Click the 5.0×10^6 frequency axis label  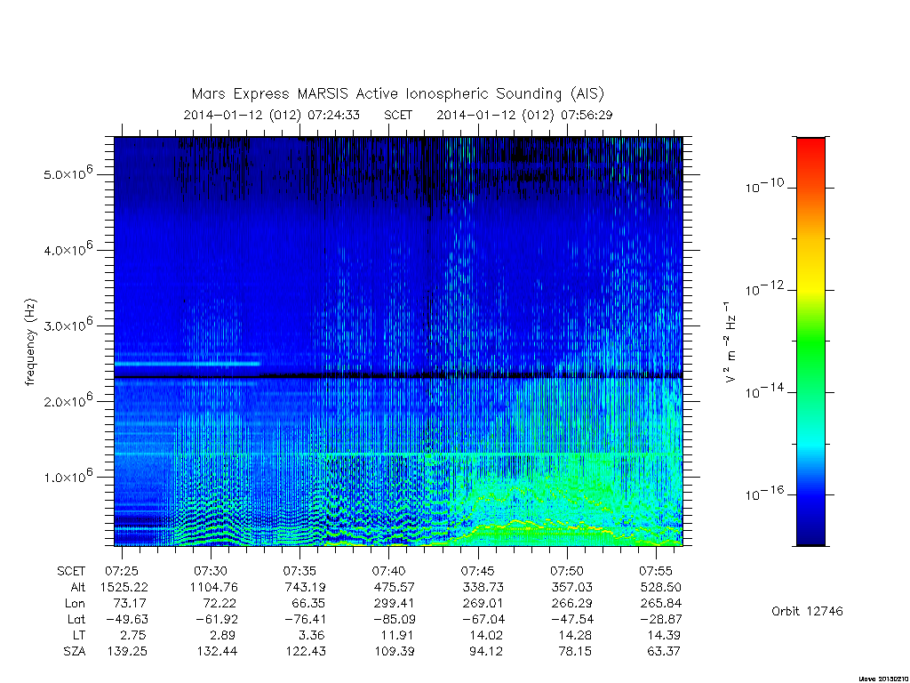[x=68, y=173]
